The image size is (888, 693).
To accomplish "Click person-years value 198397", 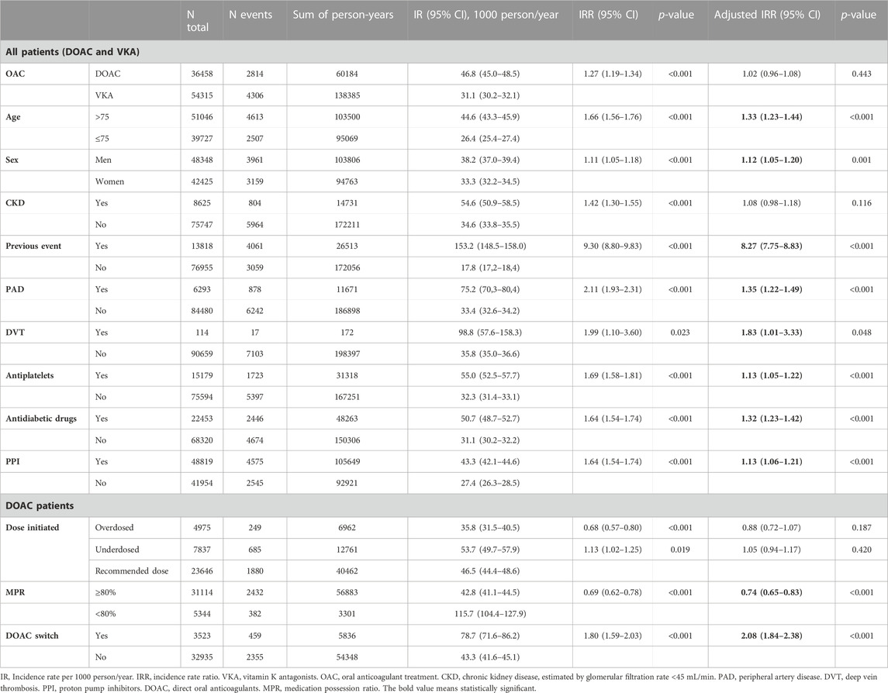I will pyautogui.click(x=347, y=353).
